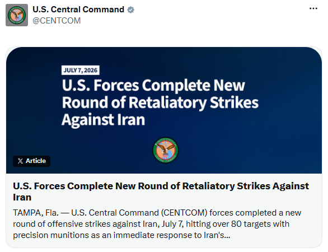Open the article banner's large white headline
The image size is (328, 252).
click(160, 102)
